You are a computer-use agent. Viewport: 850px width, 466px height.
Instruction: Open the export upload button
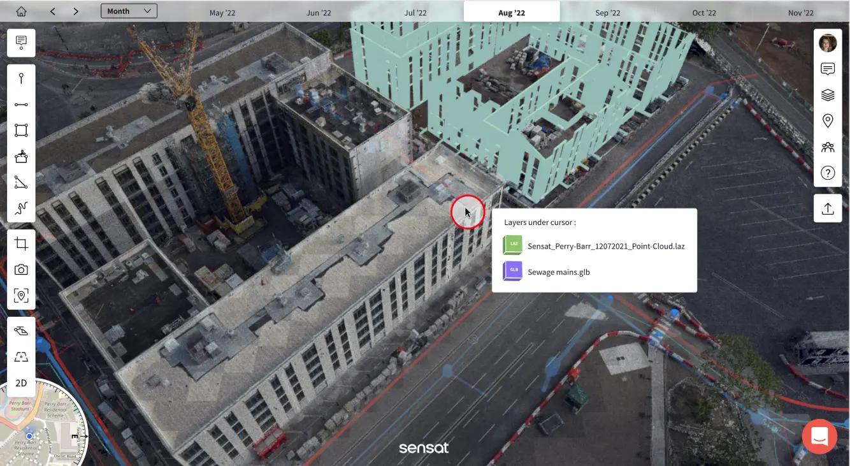pyautogui.click(x=828, y=208)
